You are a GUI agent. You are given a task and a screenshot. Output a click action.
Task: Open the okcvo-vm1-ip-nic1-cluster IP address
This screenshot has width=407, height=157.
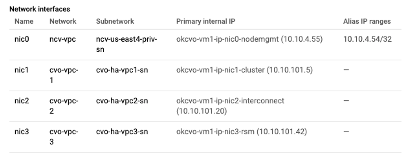coord(244,70)
